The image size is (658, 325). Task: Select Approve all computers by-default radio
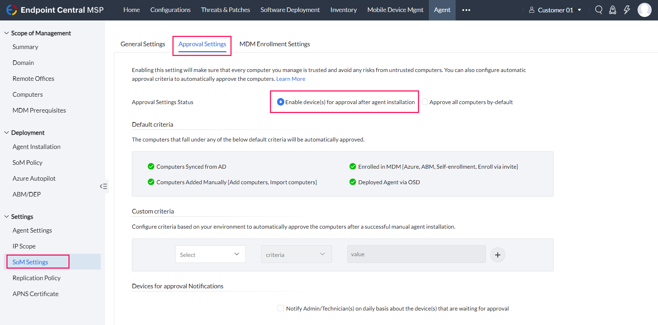click(425, 102)
